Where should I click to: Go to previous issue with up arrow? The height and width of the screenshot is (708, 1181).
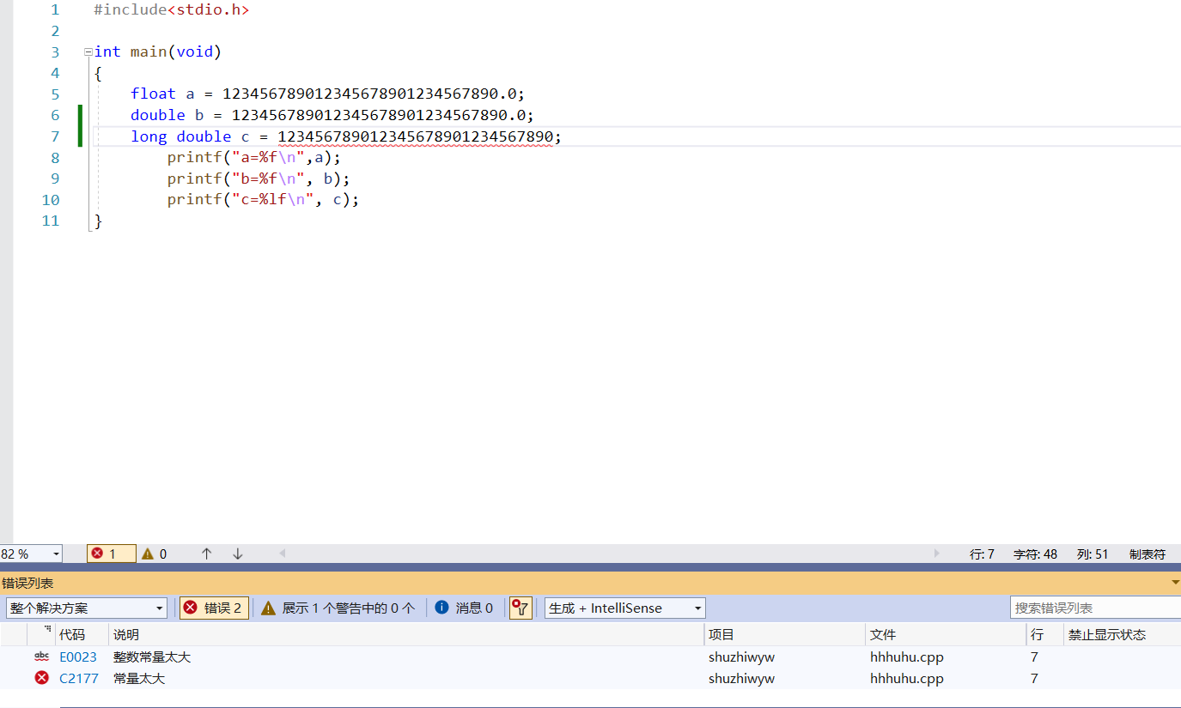click(x=206, y=554)
